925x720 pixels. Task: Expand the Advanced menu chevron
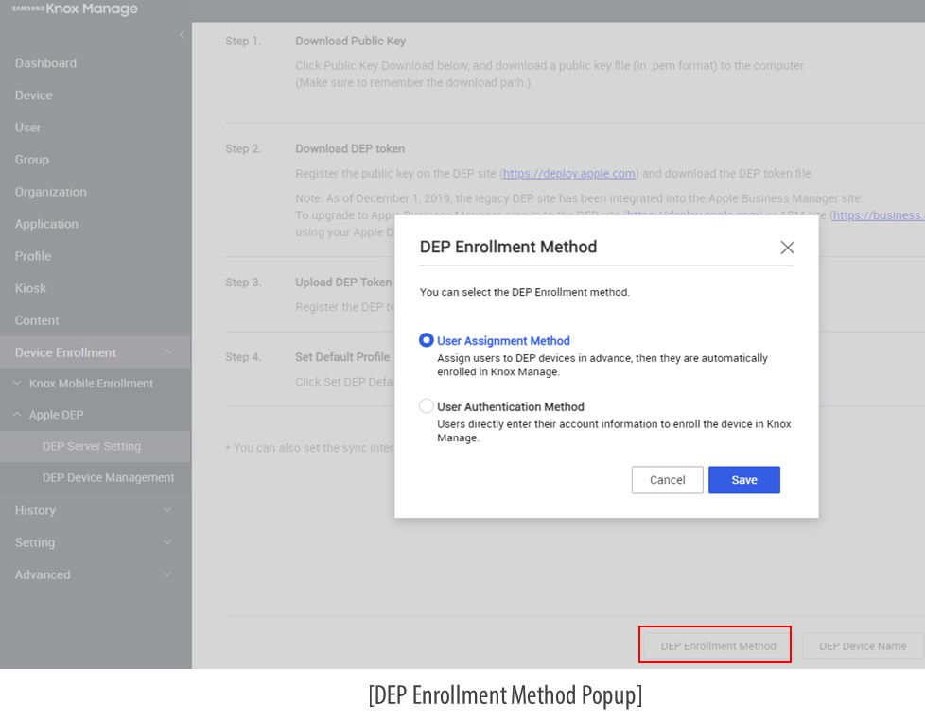pos(167,574)
